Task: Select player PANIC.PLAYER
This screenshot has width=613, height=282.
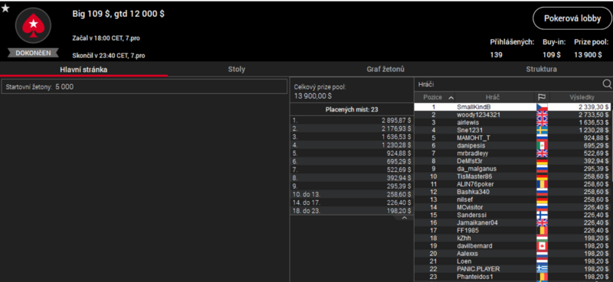Action: [512, 269]
